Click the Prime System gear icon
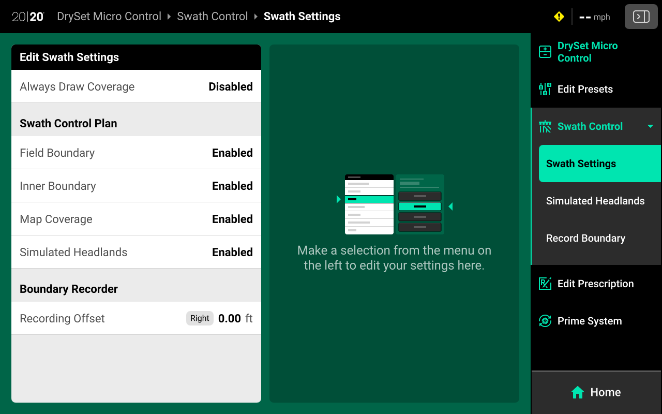 (545, 321)
